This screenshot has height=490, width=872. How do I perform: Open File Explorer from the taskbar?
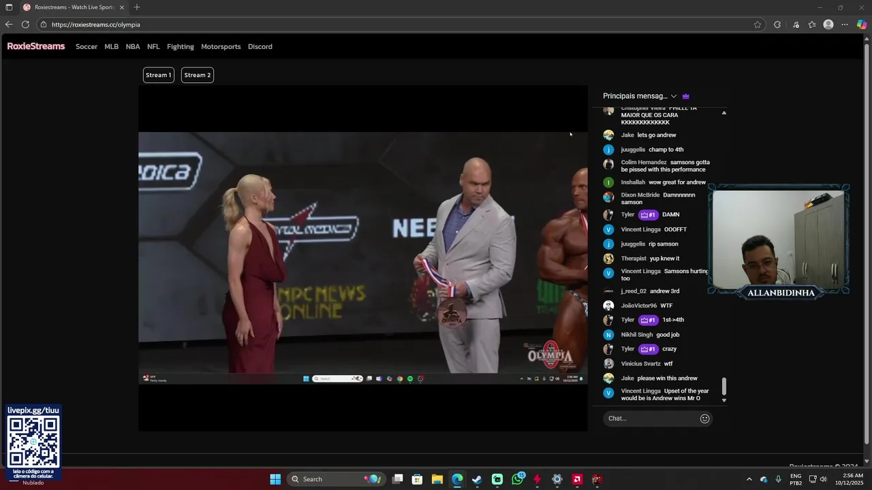point(437,479)
